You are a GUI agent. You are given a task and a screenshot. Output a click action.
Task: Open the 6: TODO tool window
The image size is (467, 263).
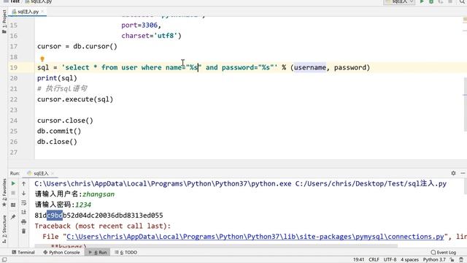[x=126, y=252]
